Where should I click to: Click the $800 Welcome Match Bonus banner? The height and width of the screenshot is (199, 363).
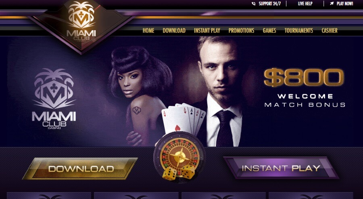pyautogui.click(x=305, y=88)
